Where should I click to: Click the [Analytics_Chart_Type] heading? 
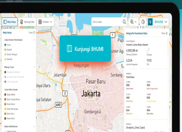(x=135, y=128)
